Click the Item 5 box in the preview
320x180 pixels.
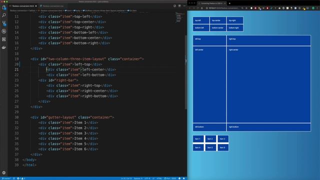(x=210, y=147)
